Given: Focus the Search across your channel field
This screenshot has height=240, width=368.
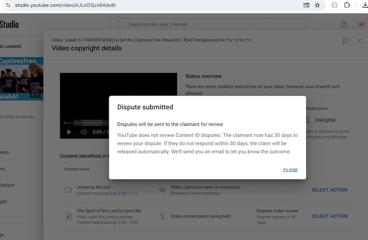Looking at the screenshot, I should click(x=213, y=24).
